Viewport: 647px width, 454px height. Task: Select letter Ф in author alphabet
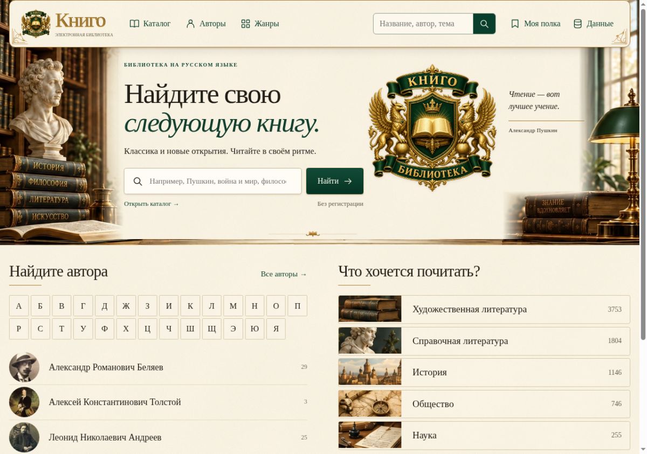[105, 329]
